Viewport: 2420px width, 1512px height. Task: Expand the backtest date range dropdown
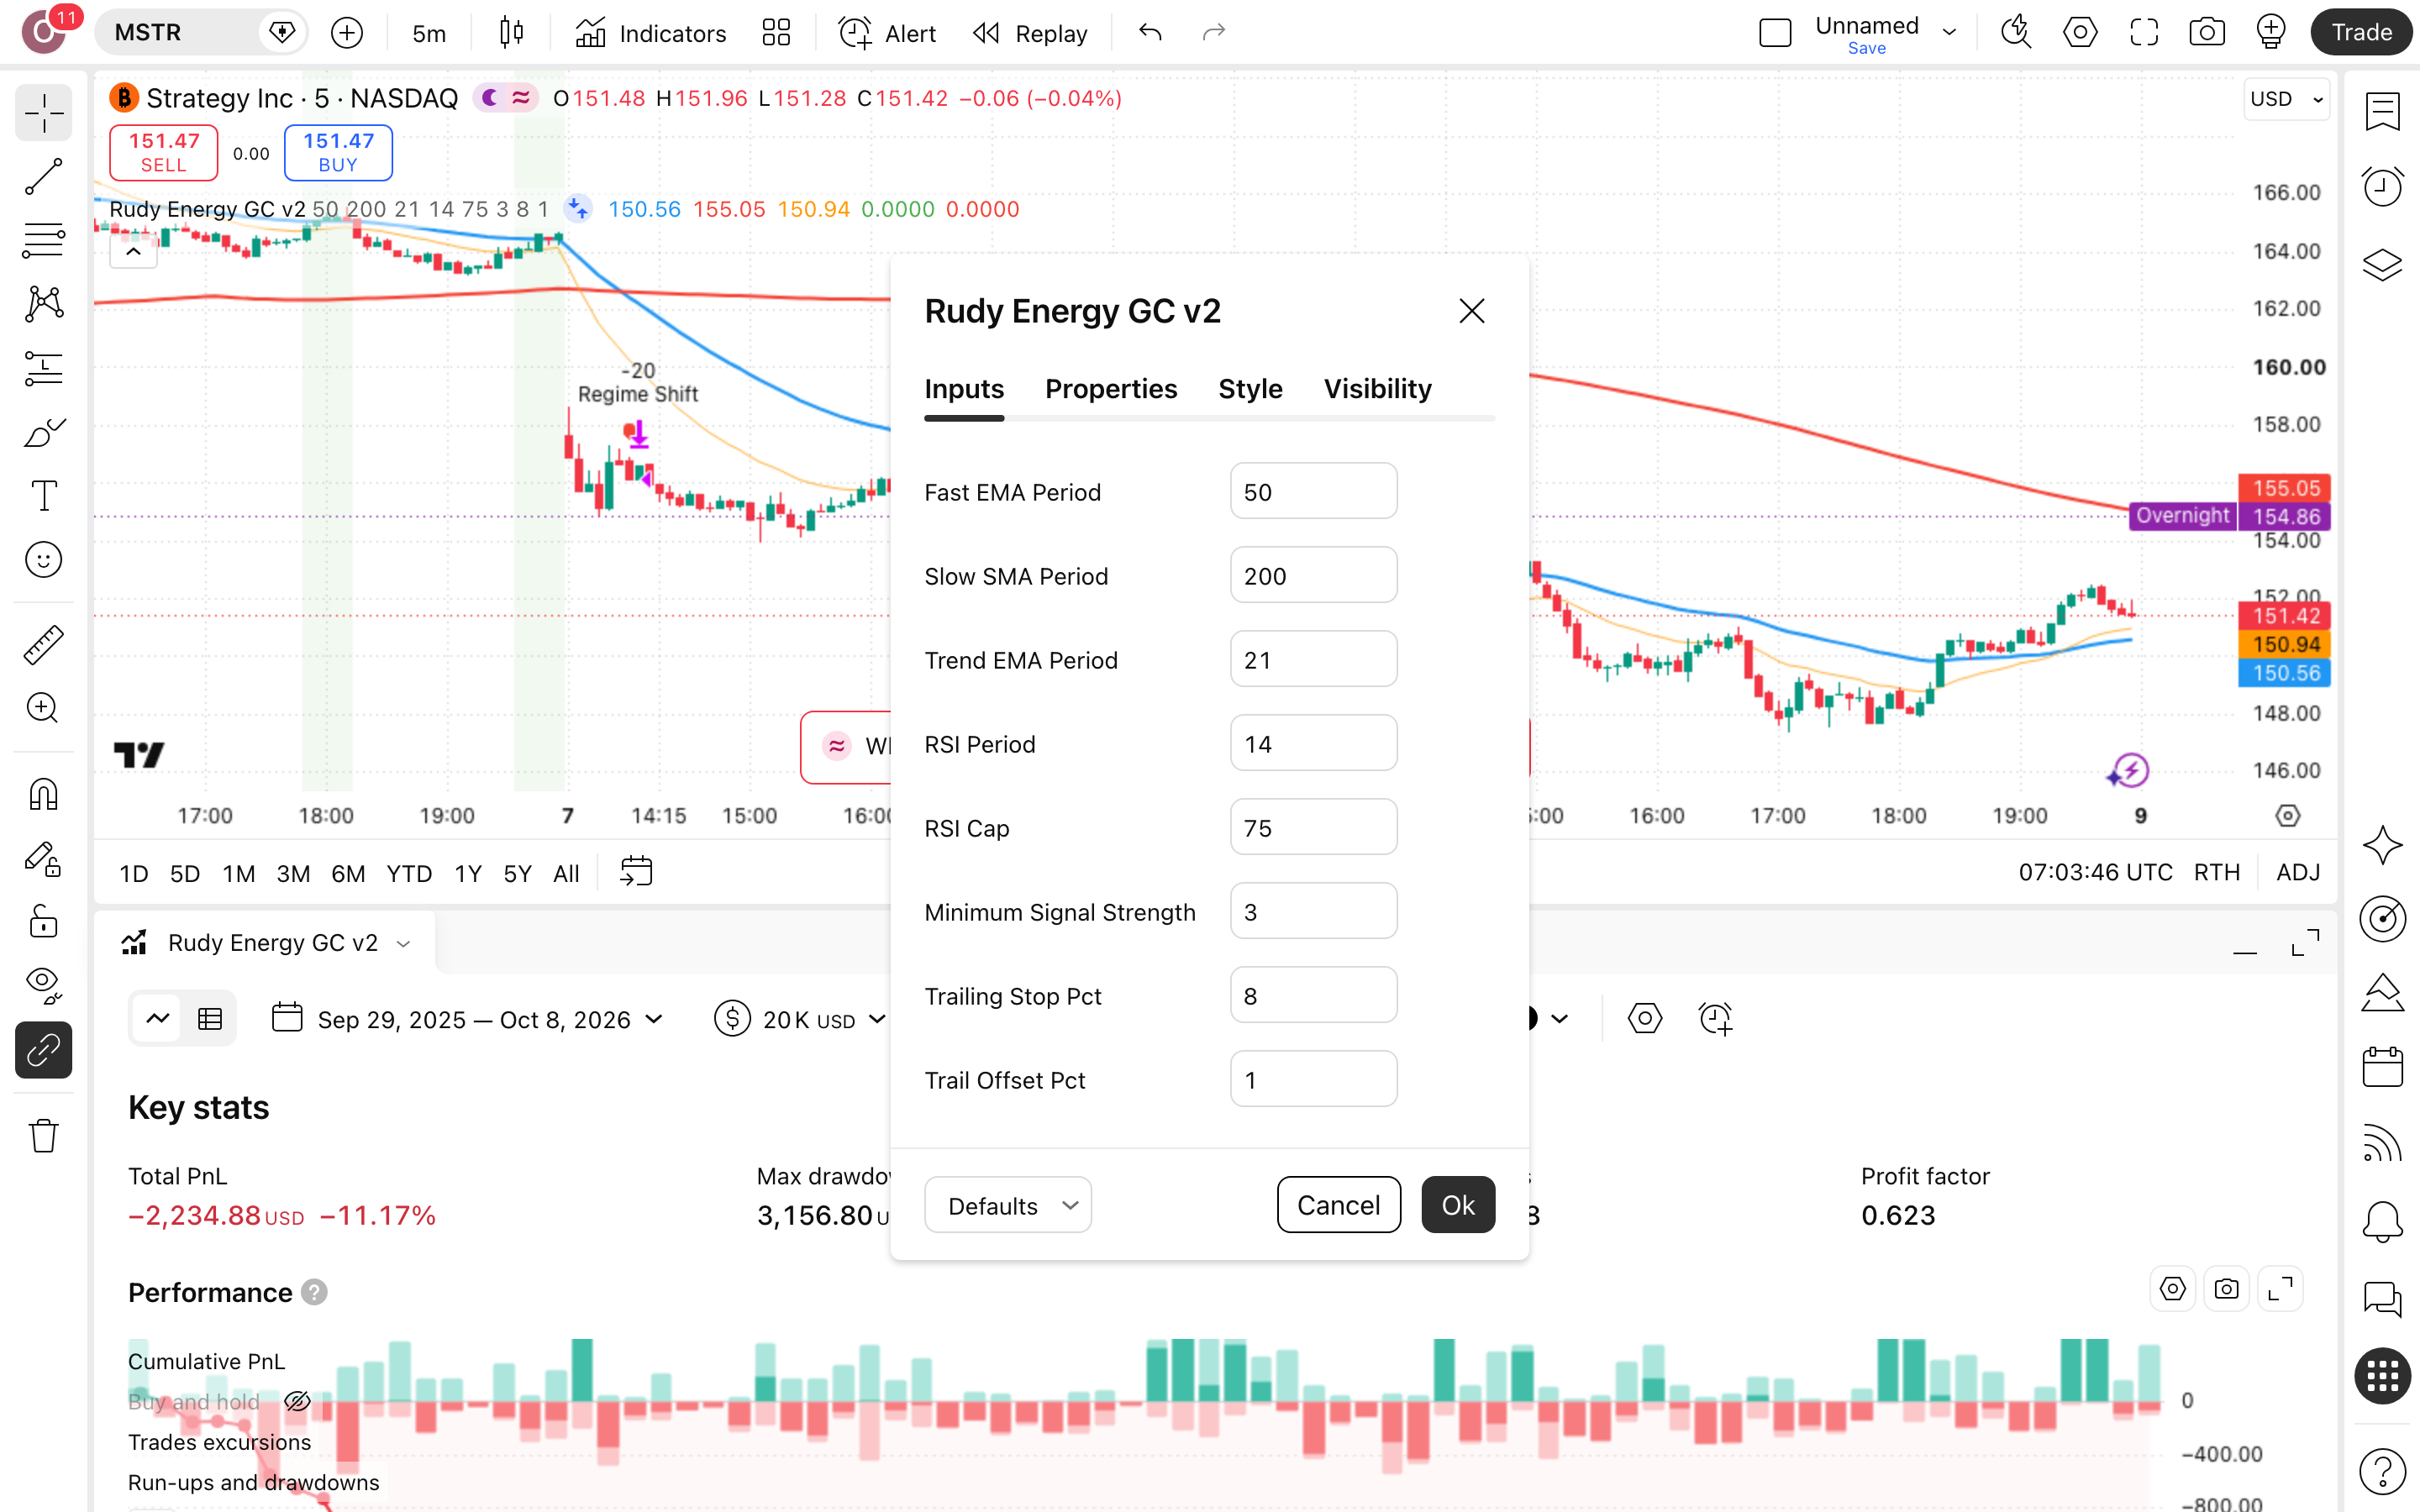point(468,1019)
